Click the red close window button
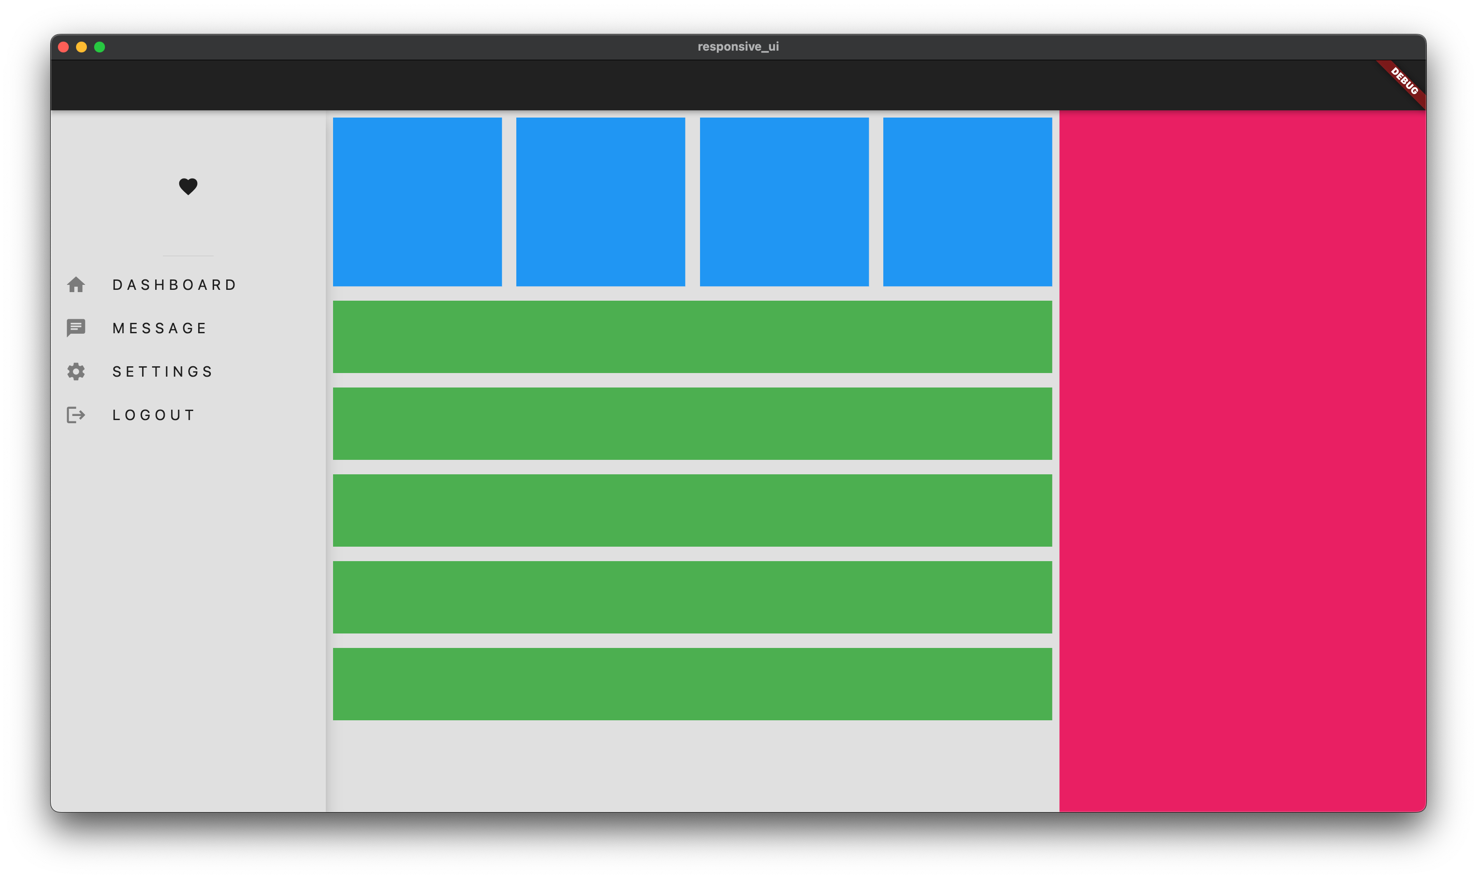This screenshot has height=879, width=1477. [x=63, y=47]
